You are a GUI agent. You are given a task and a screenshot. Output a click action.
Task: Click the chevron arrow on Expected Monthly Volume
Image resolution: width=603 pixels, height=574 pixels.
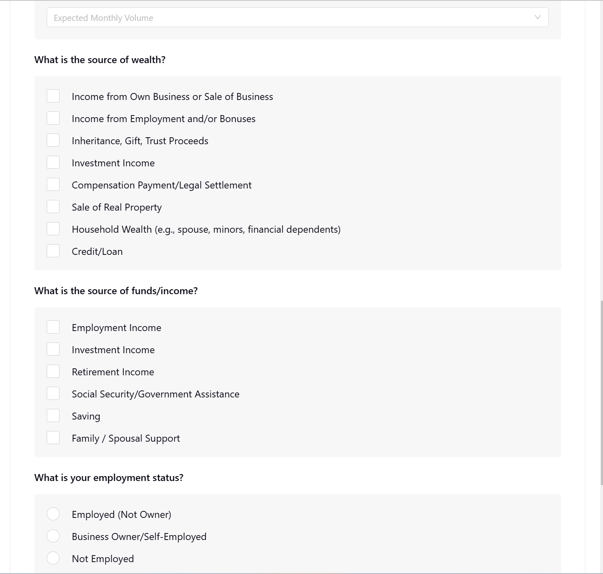[537, 17]
